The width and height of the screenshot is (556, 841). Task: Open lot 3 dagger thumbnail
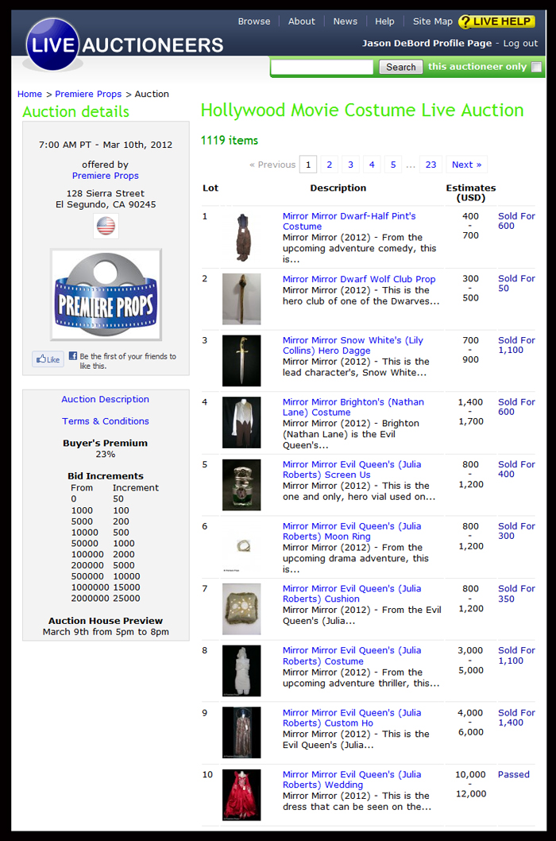click(x=241, y=361)
